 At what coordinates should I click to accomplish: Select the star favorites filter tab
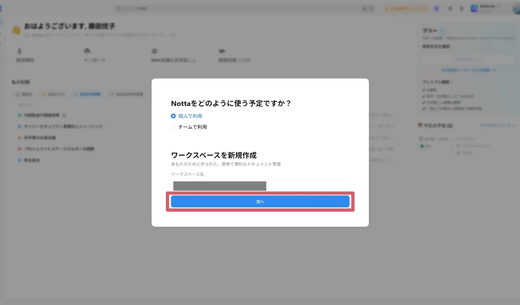pos(53,94)
